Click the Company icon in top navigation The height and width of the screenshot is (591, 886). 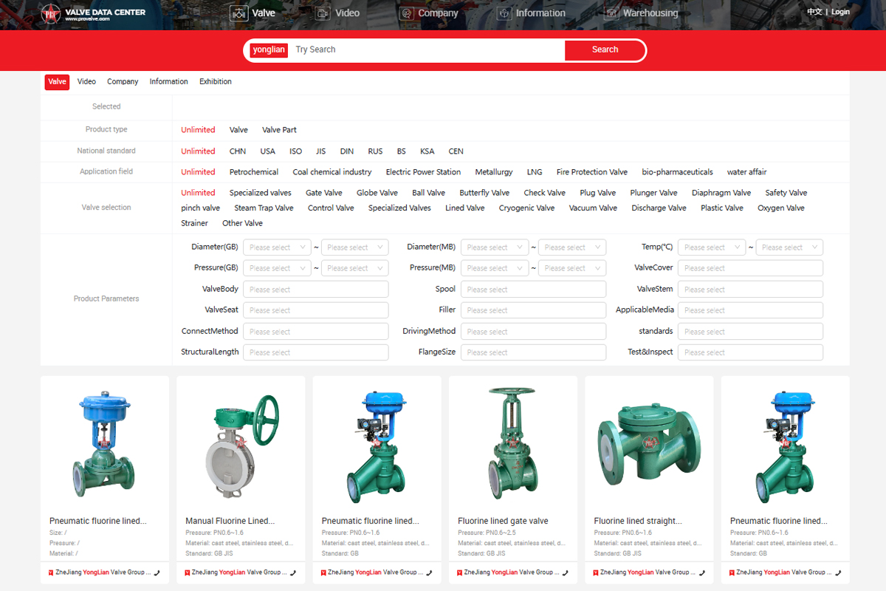coord(406,13)
